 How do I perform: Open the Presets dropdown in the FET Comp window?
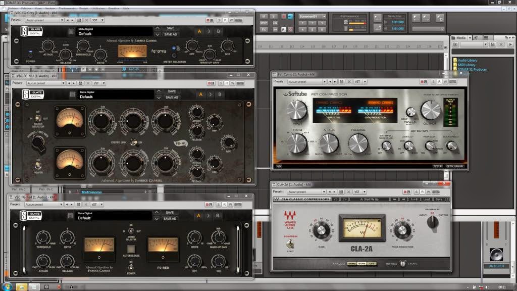[x=307, y=81]
